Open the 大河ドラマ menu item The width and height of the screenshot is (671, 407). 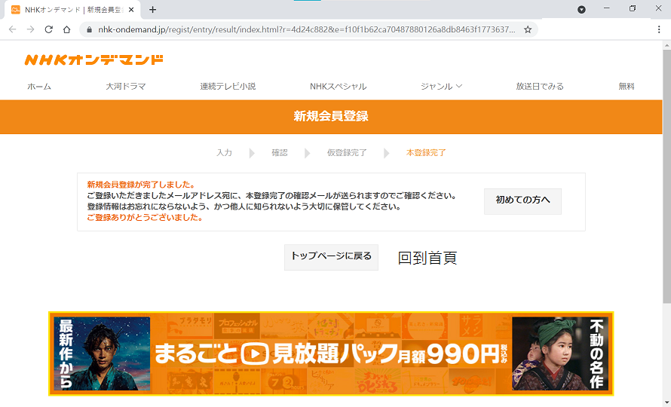(126, 87)
